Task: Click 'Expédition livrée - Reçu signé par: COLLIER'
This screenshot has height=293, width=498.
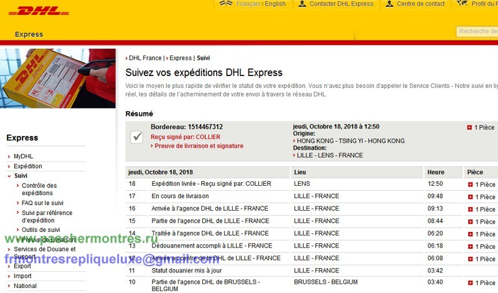Action: (x=211, y=183)
